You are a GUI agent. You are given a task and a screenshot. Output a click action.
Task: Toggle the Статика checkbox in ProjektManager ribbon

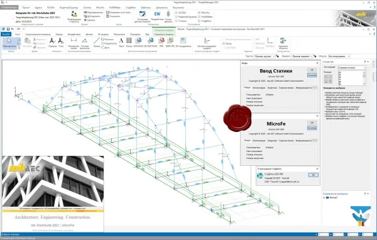[x=176, y=21]
